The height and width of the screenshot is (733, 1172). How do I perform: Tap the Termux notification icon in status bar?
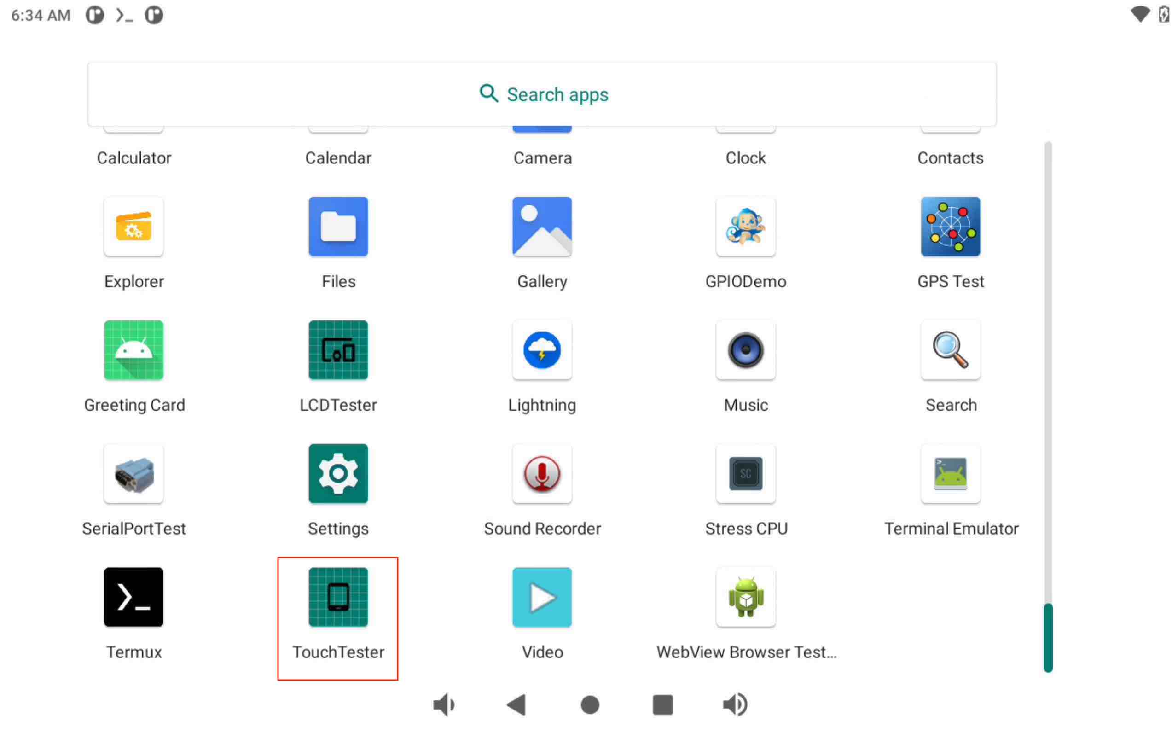[124, 16]
